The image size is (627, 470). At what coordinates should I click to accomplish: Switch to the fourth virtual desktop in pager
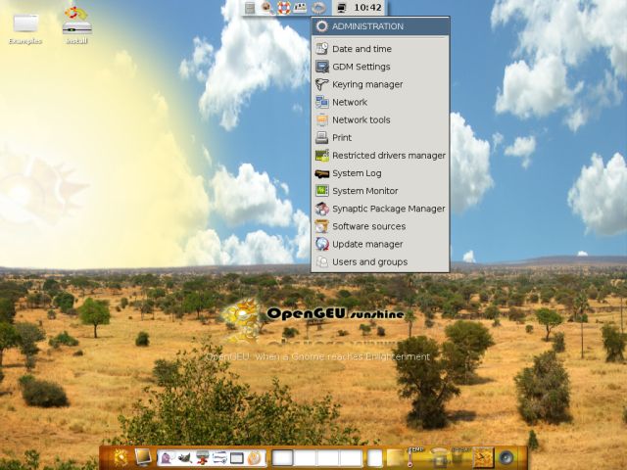351,458
